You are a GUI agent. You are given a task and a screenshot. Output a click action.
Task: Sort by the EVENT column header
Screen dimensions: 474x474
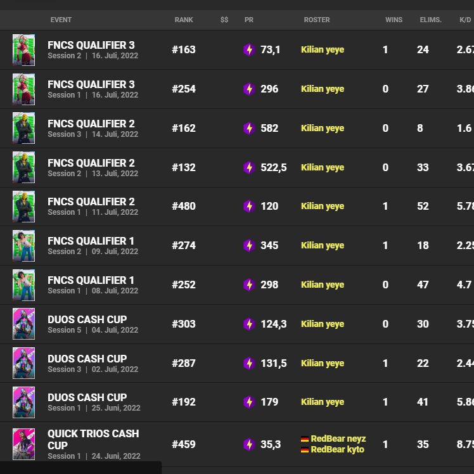(61, 20)
